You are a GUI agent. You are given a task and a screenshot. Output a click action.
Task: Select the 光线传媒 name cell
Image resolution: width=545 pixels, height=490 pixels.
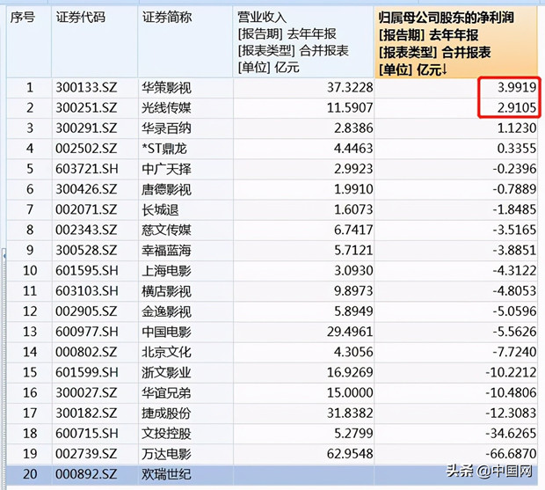click(x=185, y=108)
